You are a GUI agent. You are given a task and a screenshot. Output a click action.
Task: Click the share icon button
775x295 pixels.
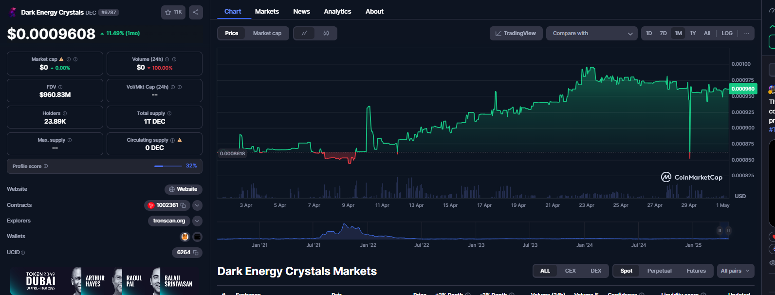pyautogui.click(x=196, y=12)
